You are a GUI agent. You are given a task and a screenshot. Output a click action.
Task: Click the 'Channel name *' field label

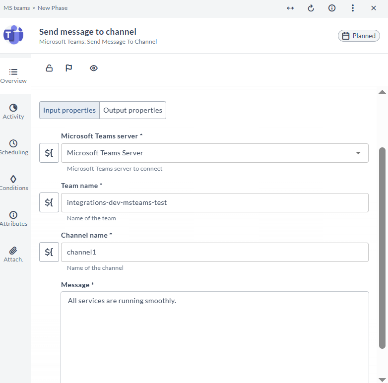pos(87,235)
